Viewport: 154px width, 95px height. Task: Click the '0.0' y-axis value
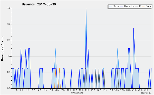[x=9, y=88]
